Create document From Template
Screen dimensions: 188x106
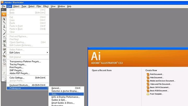coord(156,94)
